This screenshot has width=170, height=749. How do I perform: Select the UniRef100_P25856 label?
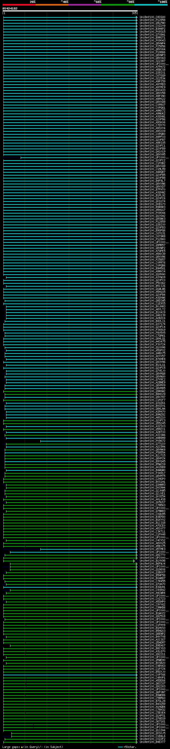coord(152,46)
